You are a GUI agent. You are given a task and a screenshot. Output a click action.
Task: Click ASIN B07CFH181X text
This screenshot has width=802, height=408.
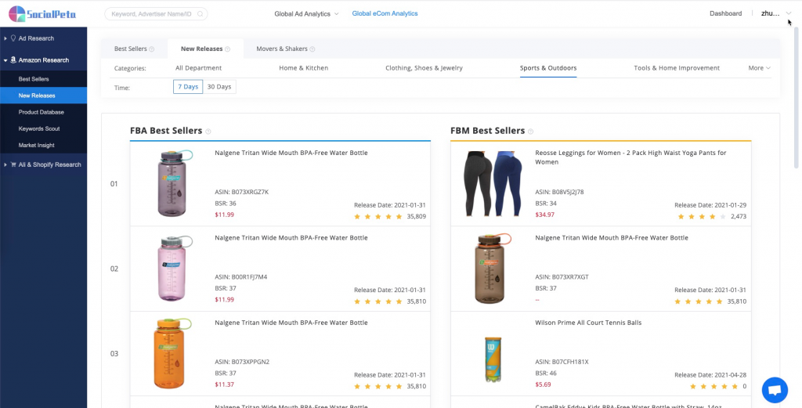click(562, 362)
